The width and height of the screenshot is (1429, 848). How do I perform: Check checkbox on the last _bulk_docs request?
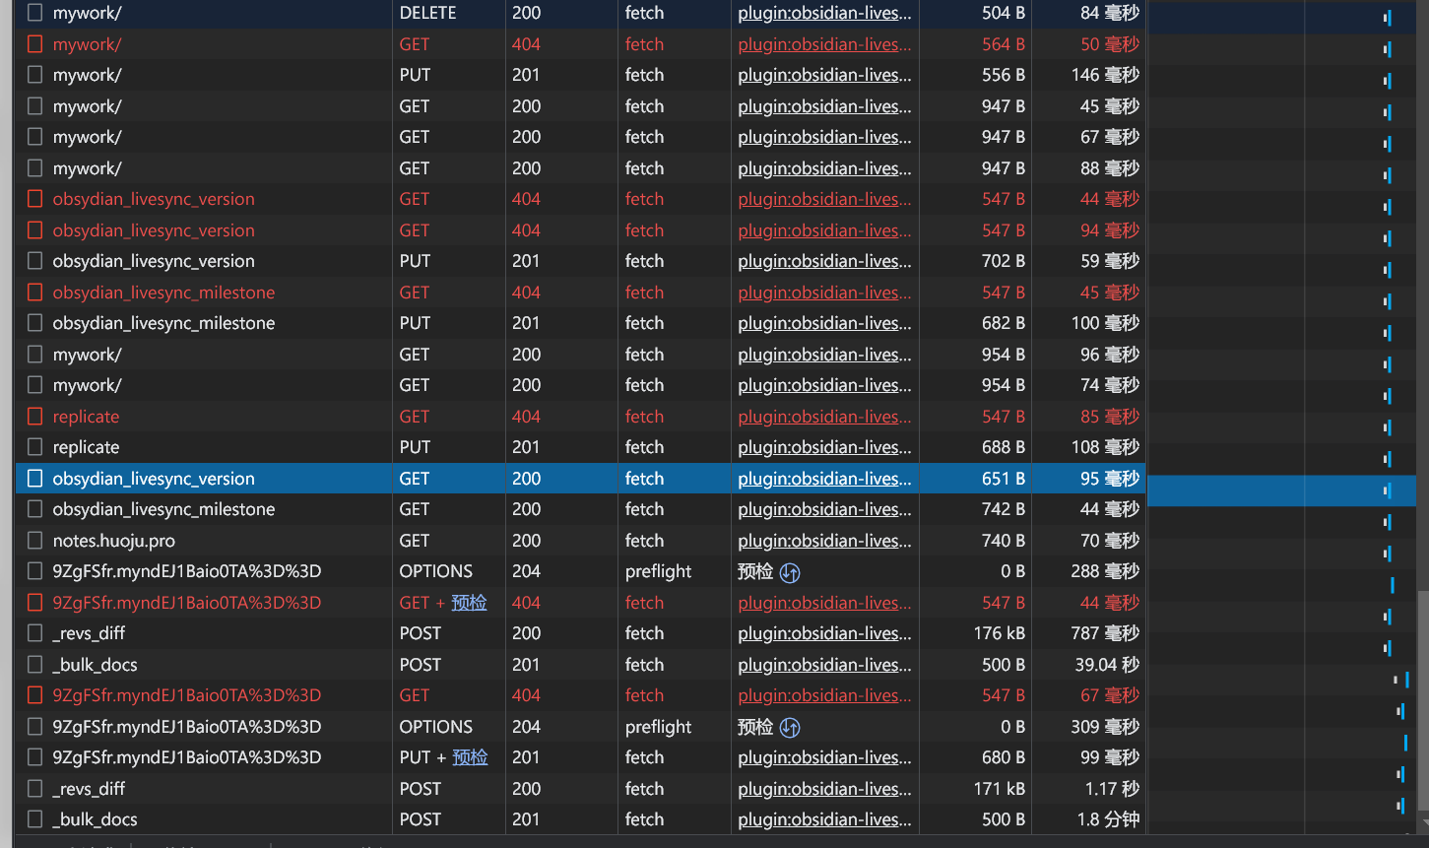34,818
